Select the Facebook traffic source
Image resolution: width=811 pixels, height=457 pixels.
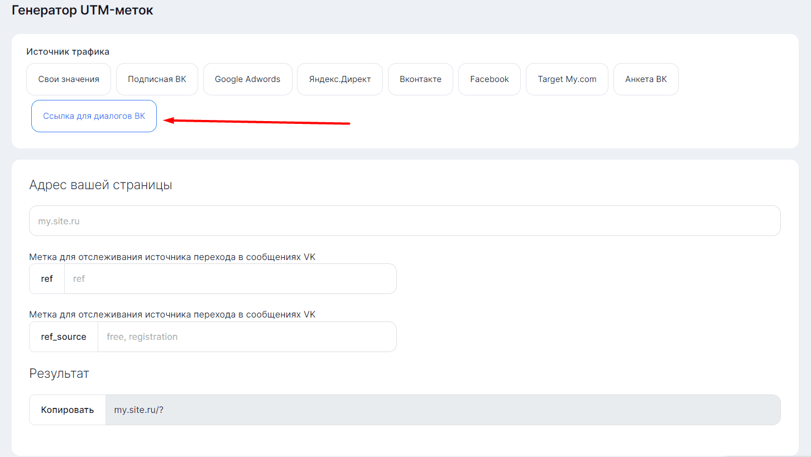pyautogui.click(x=489, y=79)
